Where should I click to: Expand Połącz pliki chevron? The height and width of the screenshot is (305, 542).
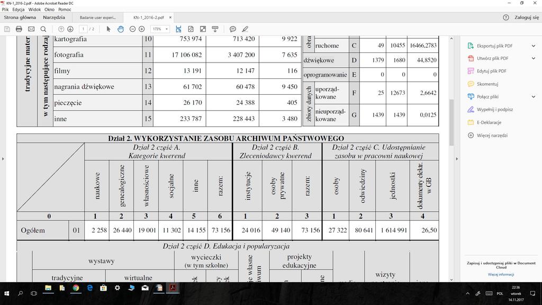(534, 97)
